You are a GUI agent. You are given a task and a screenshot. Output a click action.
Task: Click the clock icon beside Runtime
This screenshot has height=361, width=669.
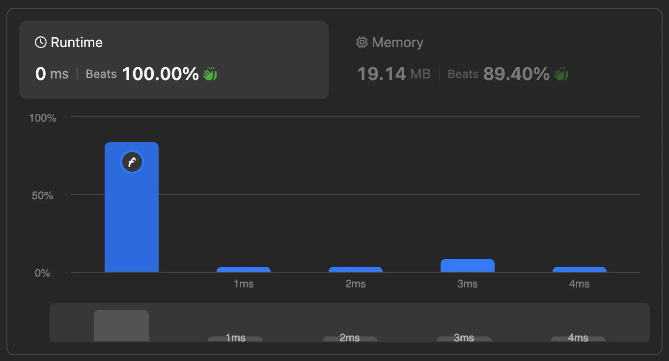pyautogui.click(x=41, y=43)
